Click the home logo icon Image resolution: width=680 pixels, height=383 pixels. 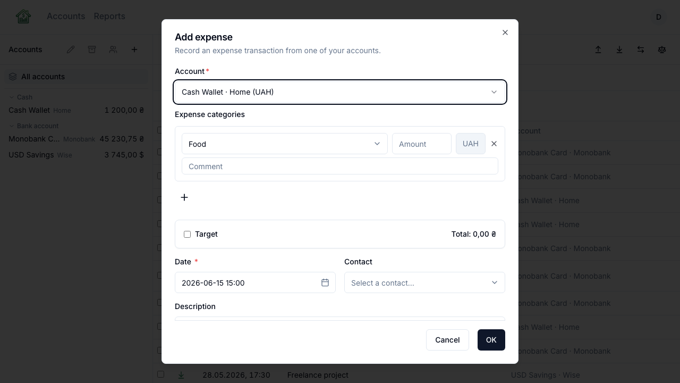(23, 16)
